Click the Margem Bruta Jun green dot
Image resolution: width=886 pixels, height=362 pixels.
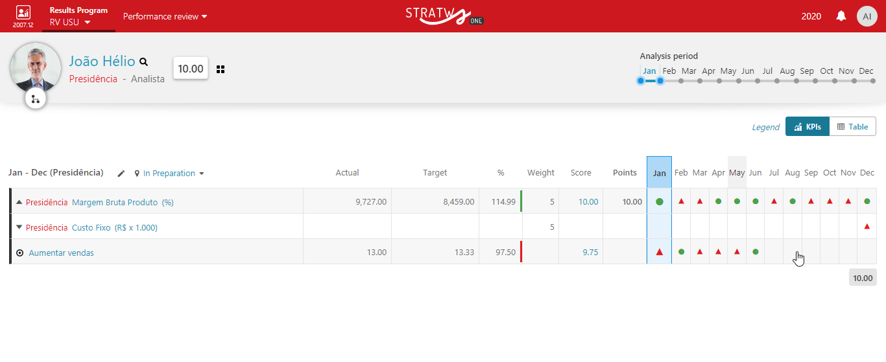756,201
